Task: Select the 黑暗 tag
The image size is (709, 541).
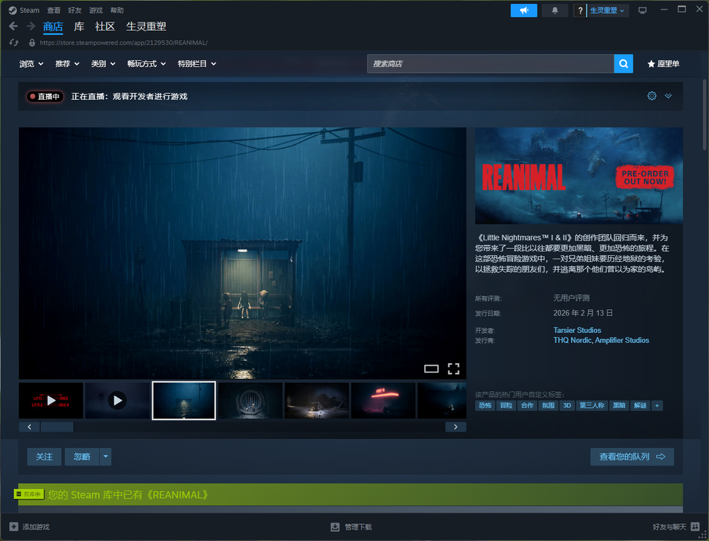Action: [619, 406]
